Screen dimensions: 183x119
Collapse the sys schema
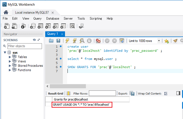click(x=5, y=53)
